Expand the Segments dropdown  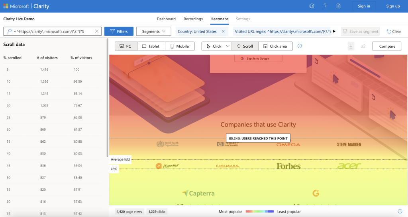click(x=153, y=31)
